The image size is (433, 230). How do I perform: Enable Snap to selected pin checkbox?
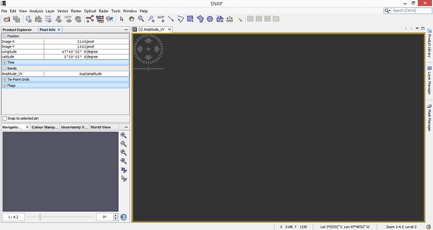point(4,118)
